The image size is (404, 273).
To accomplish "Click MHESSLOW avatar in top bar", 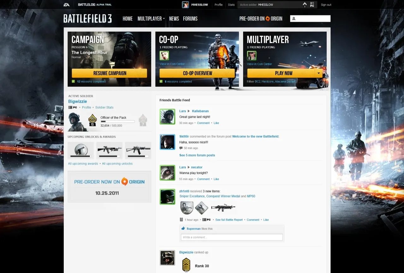I will click(185, 5).
